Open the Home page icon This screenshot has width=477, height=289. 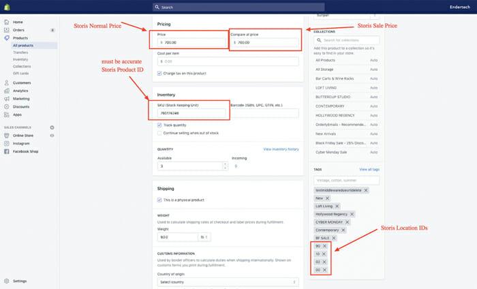click(x=7, y=22)
